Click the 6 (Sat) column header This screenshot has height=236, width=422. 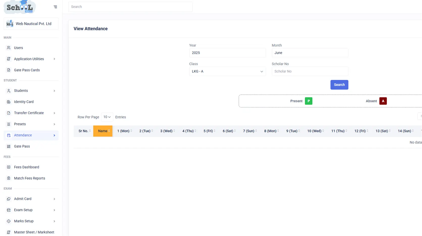tap(229, 131)
